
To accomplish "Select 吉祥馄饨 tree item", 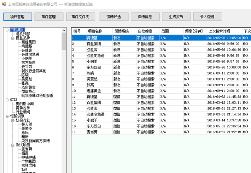I will pos(29,166).
